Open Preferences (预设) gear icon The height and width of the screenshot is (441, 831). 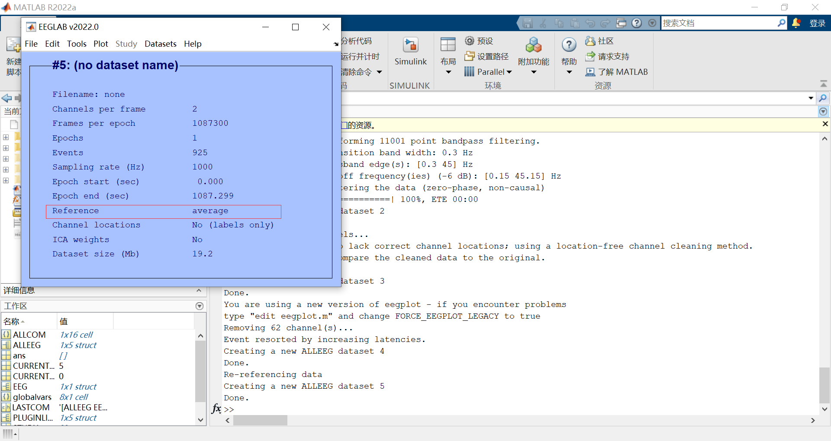point(470,41)
